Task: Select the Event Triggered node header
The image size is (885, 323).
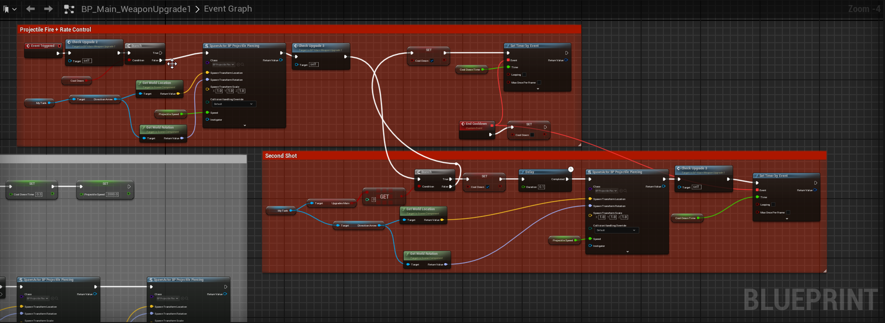Action: click(43, 46)
